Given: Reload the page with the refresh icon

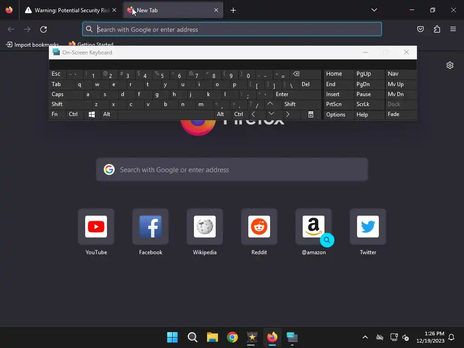Looking at the screenshot, I should coord(43,29).
